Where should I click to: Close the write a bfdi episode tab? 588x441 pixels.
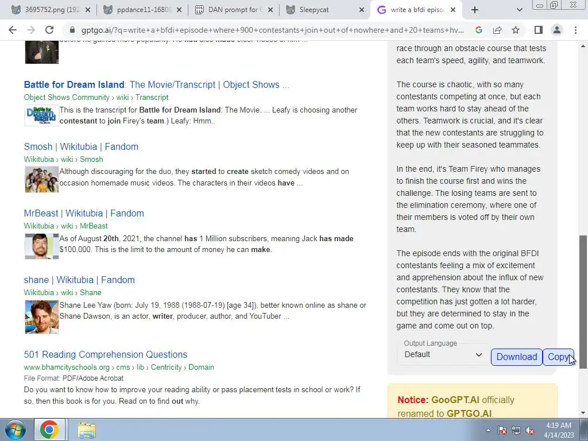[453, 10]
